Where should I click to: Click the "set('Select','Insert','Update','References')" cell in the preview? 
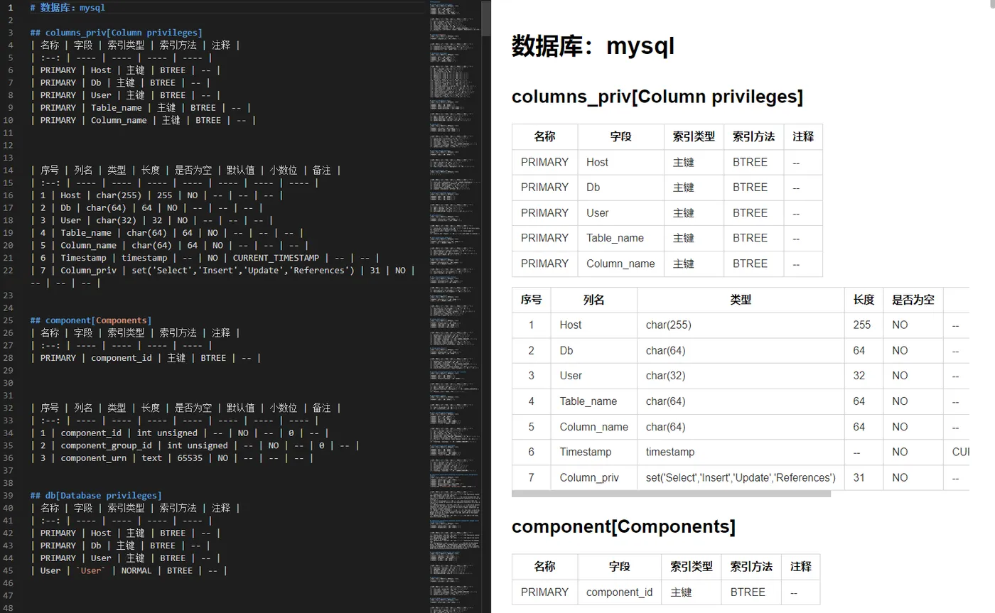coord(741,477)
